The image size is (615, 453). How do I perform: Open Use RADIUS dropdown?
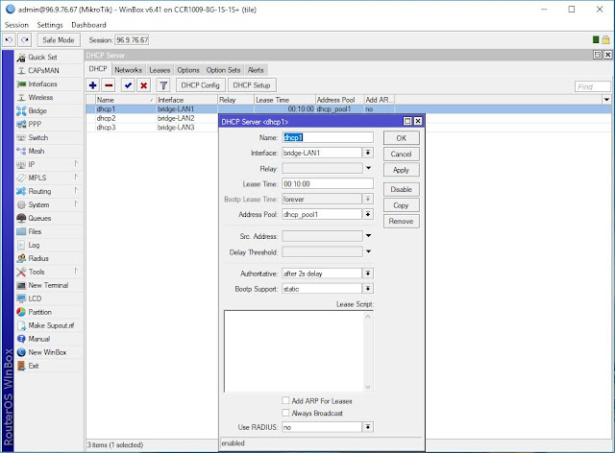tap(368, 427)
